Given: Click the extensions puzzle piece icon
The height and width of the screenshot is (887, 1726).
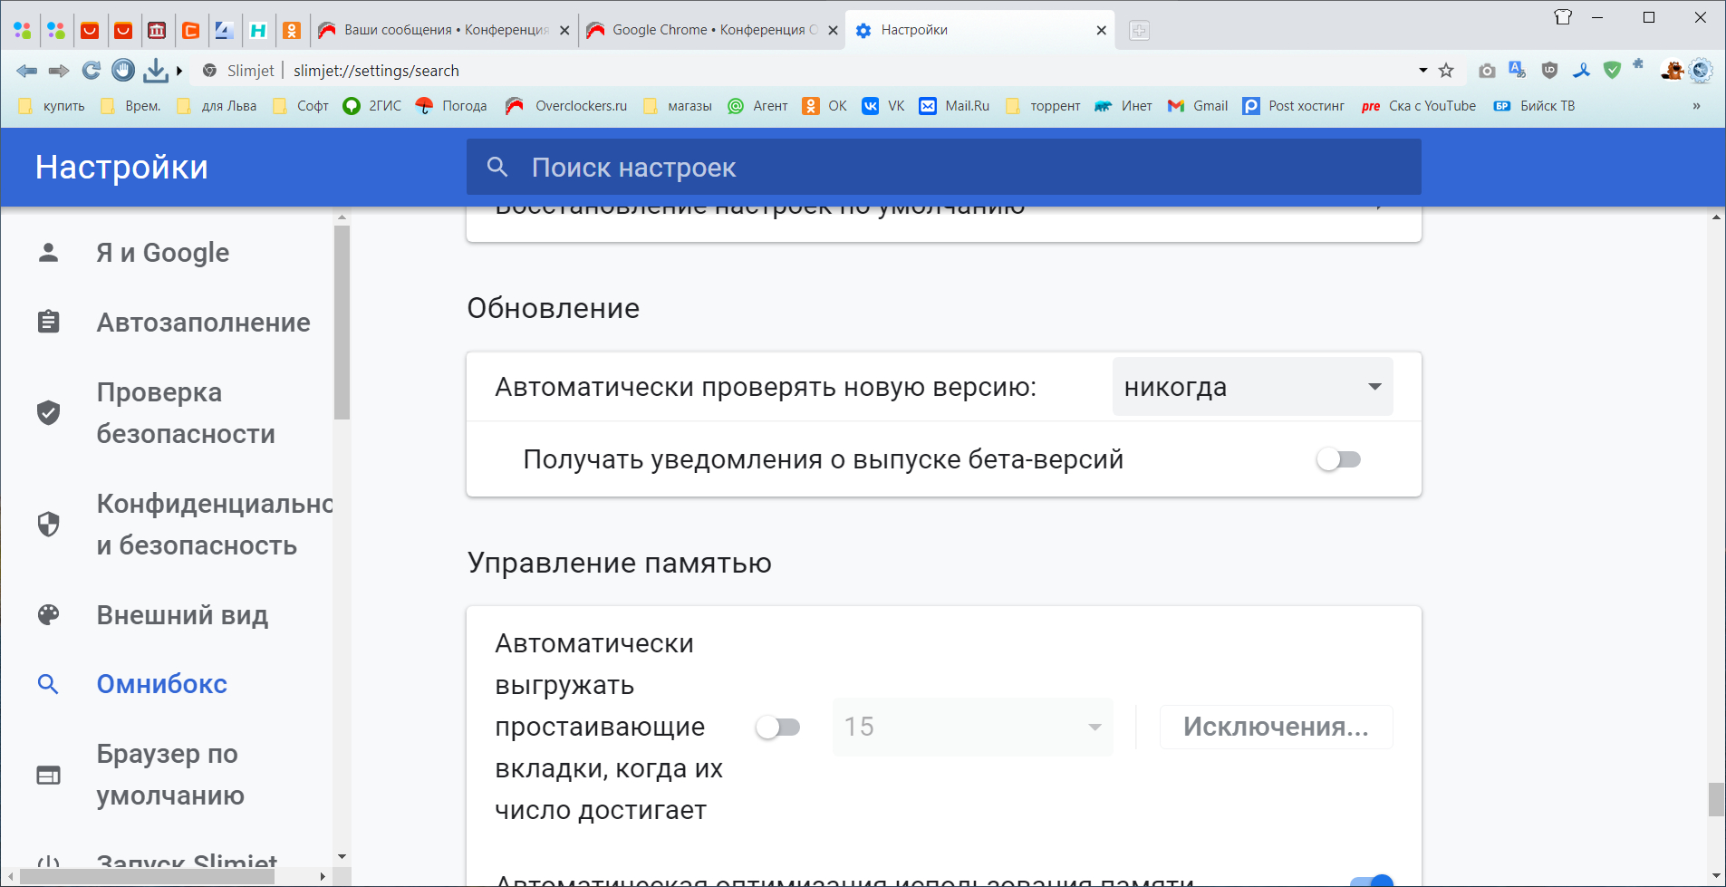Looking at the screenshot, I should 1638,65.
